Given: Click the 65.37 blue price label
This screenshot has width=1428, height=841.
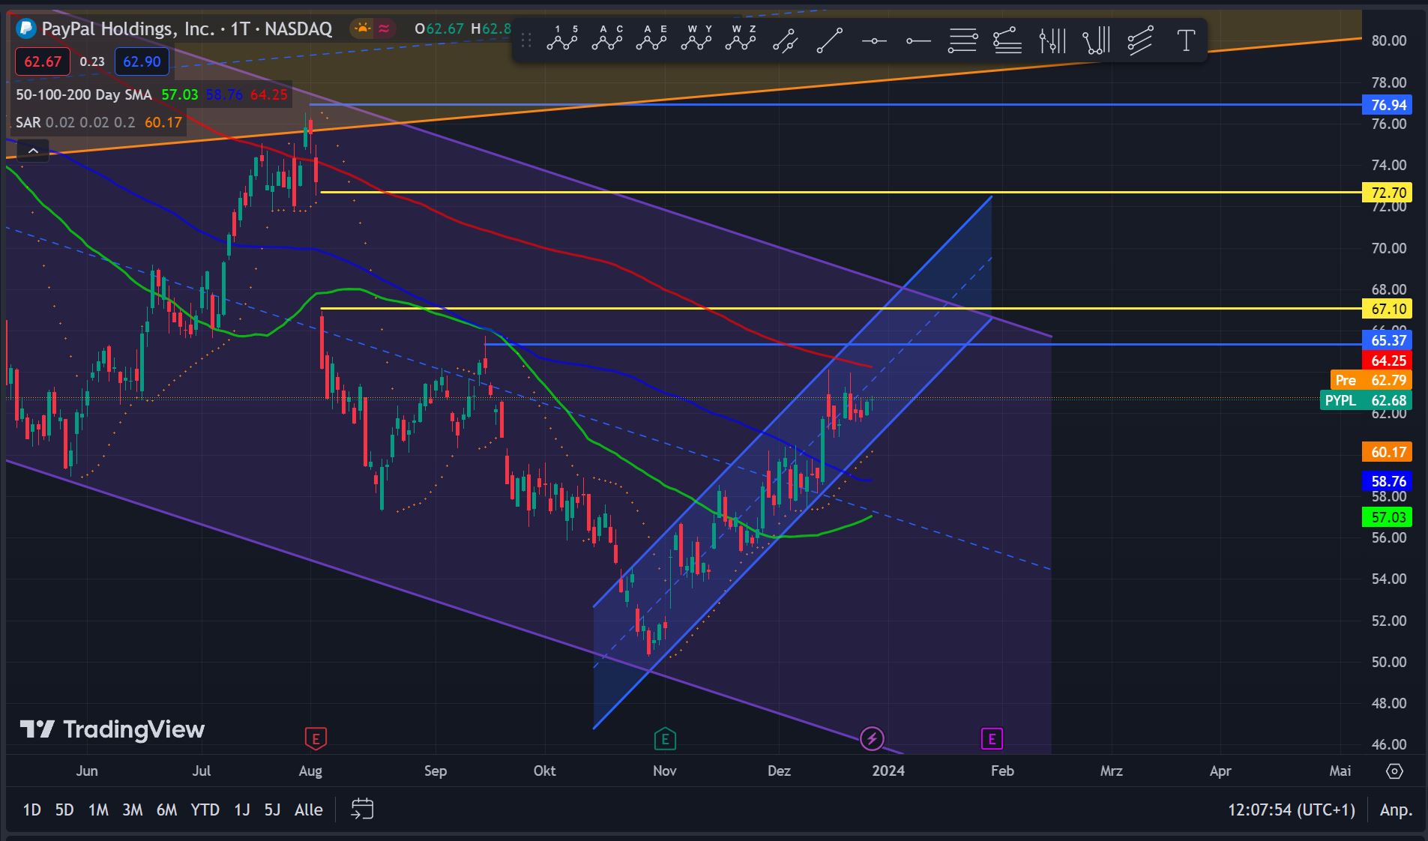Looking at the screenshot, I should pos(1388,340).
